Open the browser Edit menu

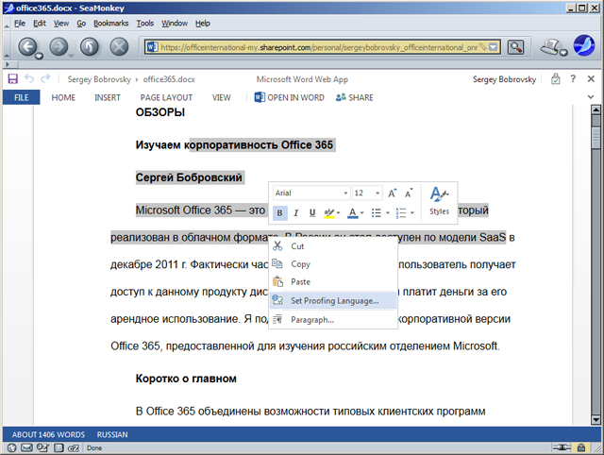(40, 24)
